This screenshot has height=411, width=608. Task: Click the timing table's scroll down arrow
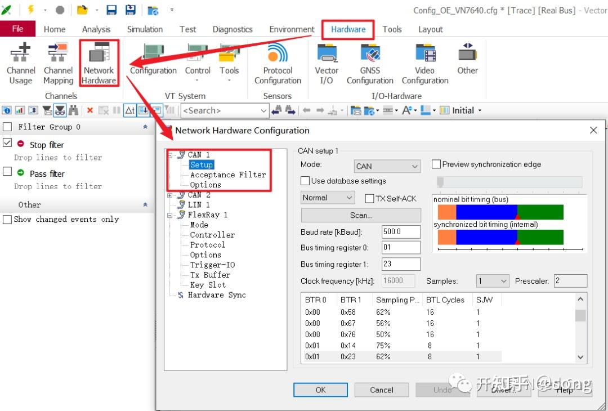(580, 357)
